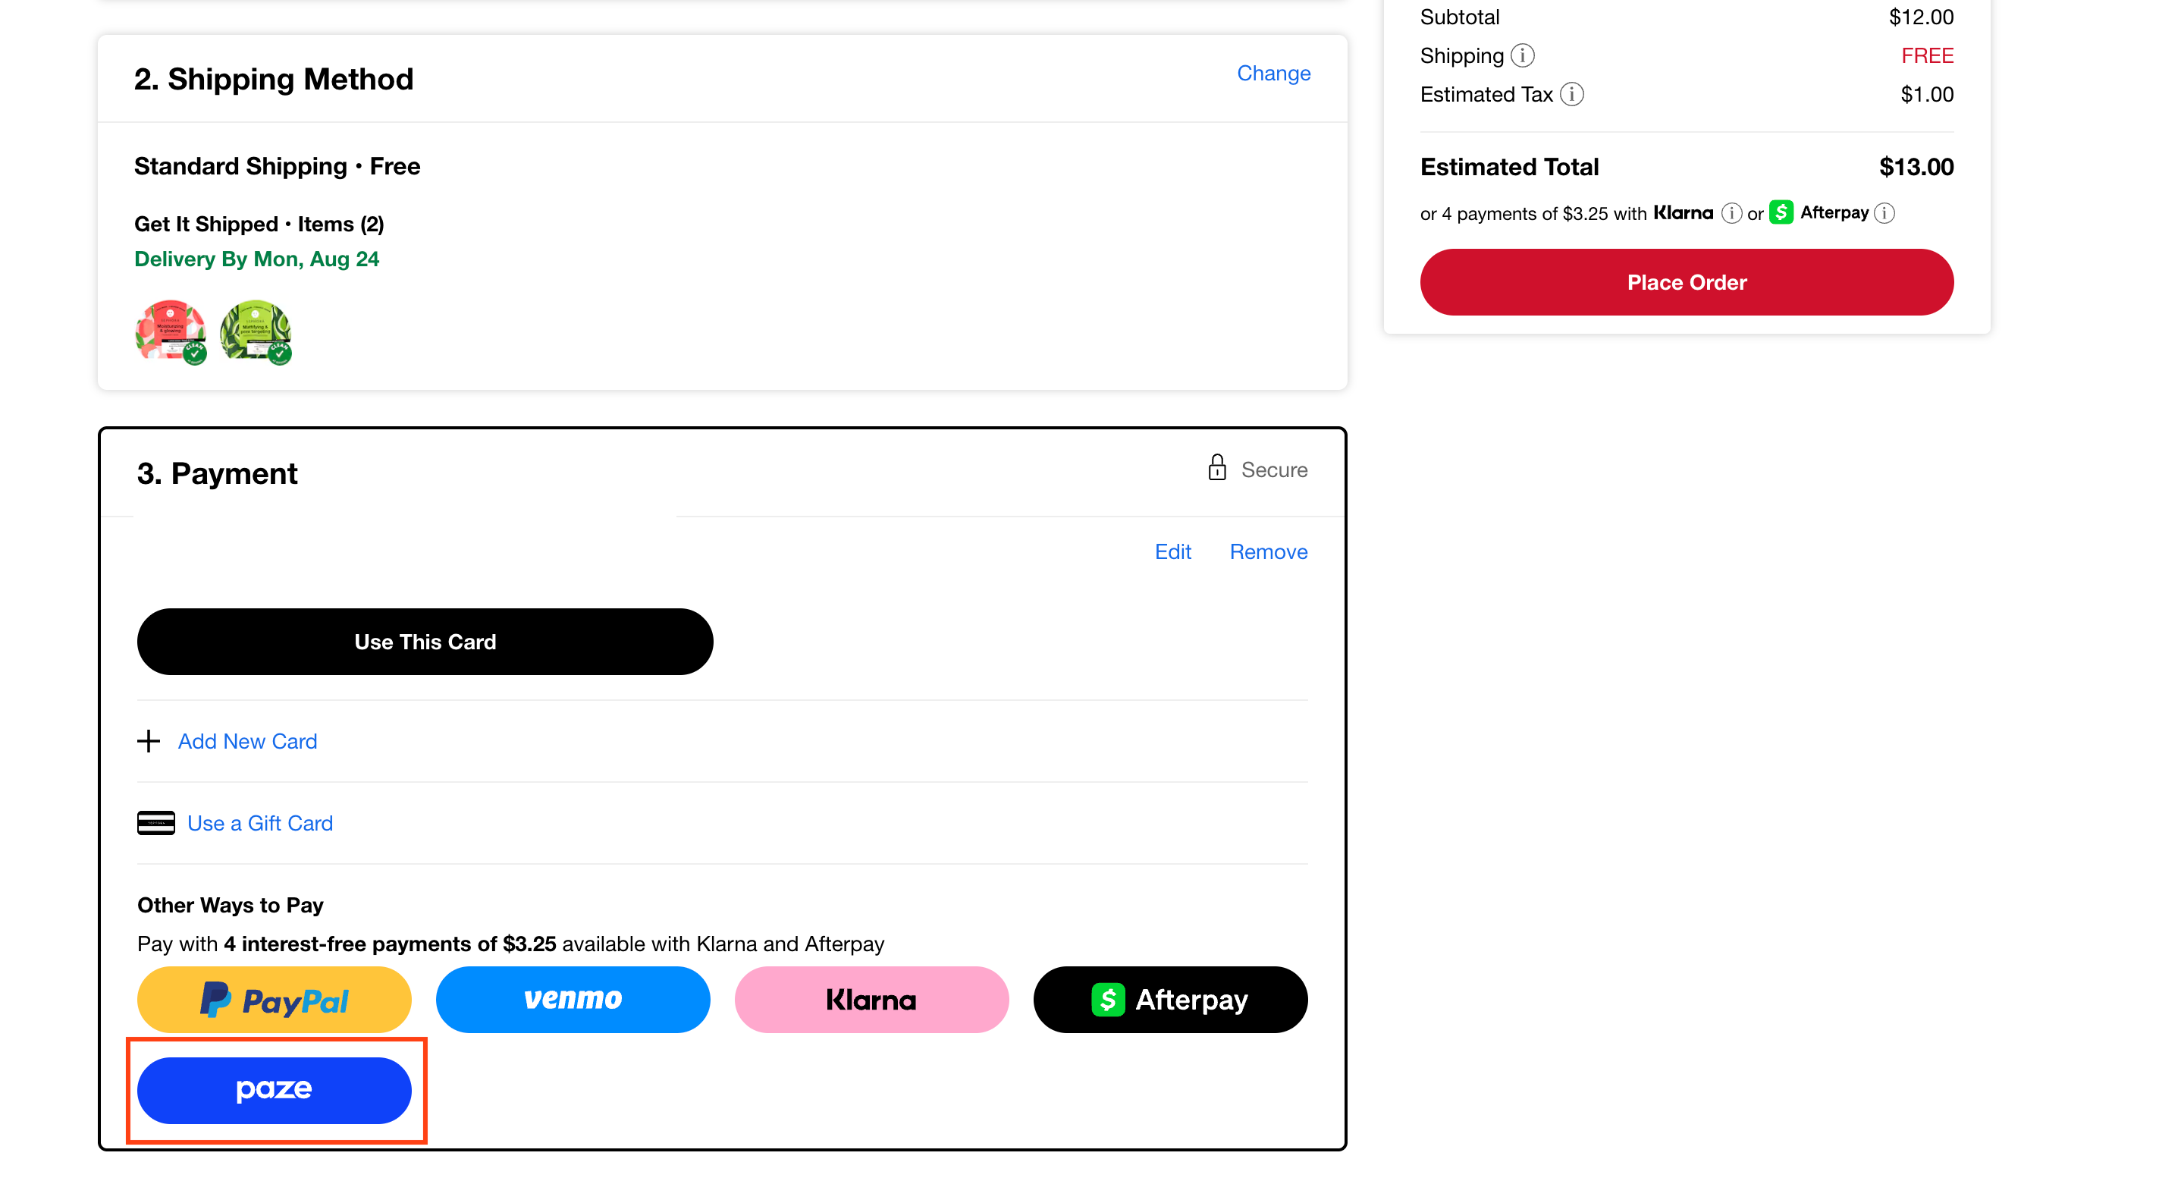2159x1181 pixels.
Task: Click the Afterpay info icon in summary
Action: tap(1884, 214)
